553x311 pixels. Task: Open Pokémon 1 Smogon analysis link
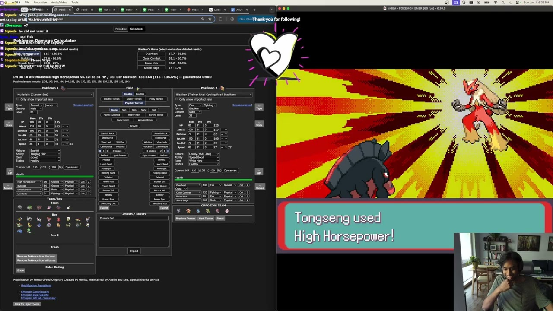[x=83, y=105]
